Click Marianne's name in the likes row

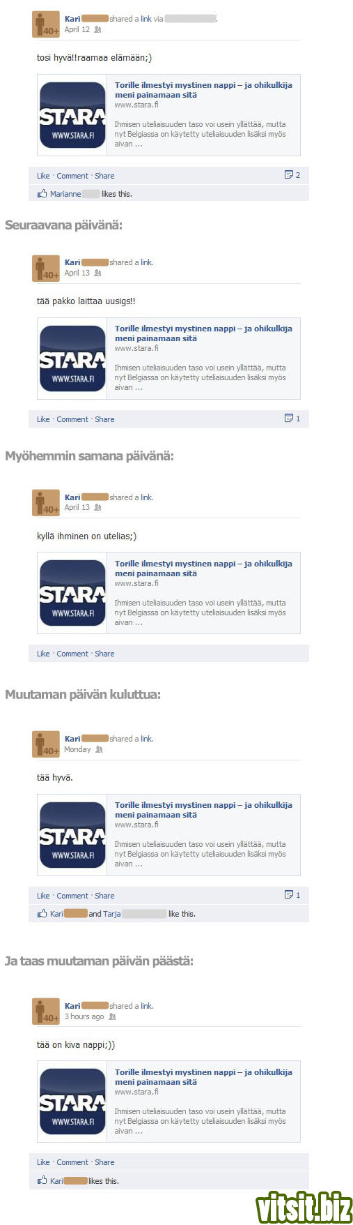pyautogui.click(x=65, y=194)
